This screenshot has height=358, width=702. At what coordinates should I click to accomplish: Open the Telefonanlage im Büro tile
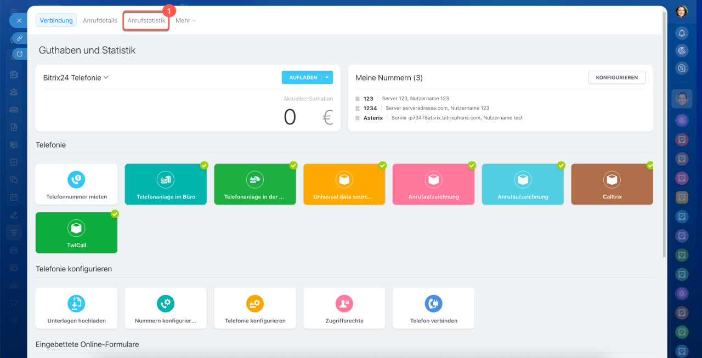pyautogui.click(x=166, y=184)
